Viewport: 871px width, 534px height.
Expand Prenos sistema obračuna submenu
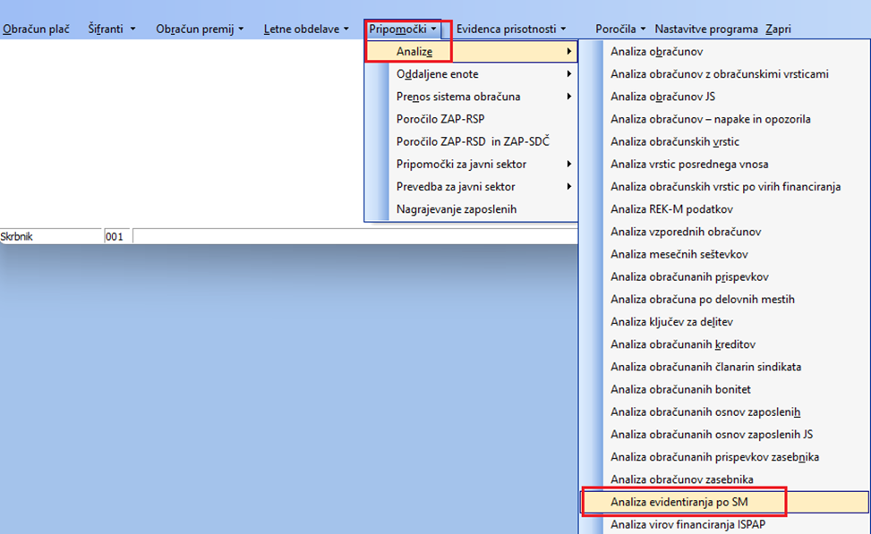click(x=471, y=97)
